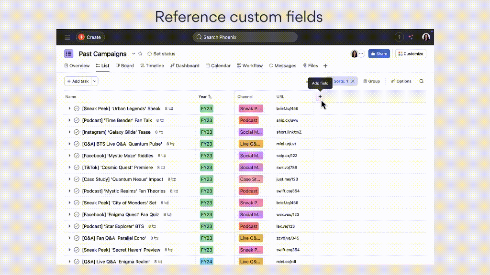Screen dimensions: 490x275
Task: Open search magnifier in list toolbar
Action: click(x=422, y=81)
